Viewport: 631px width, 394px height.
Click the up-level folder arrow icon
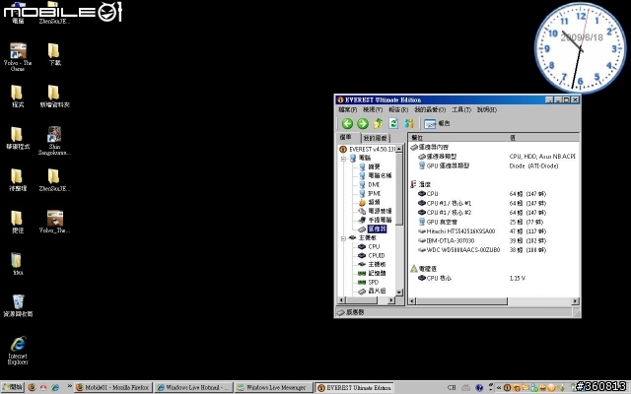pyautogui.click(x=378, y=123)
